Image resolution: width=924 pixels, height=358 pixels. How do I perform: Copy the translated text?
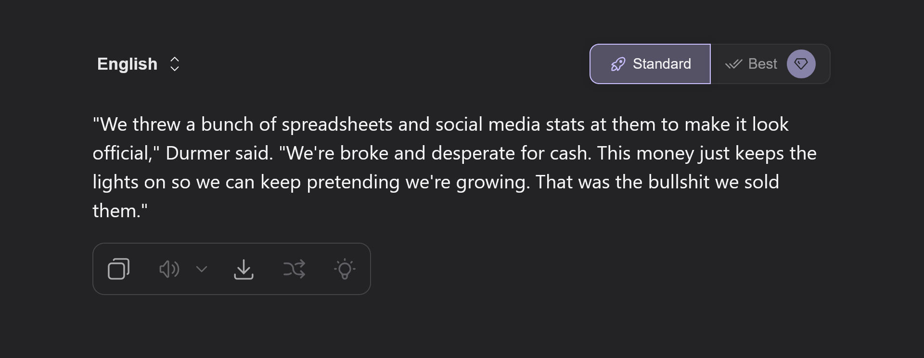pos(118,269)
